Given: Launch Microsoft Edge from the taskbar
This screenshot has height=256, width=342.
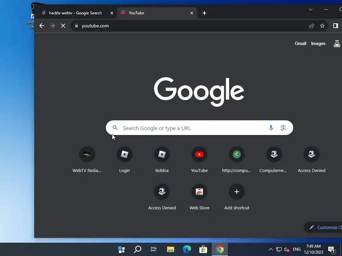Looking at the screenshot, I should [187, 249].
